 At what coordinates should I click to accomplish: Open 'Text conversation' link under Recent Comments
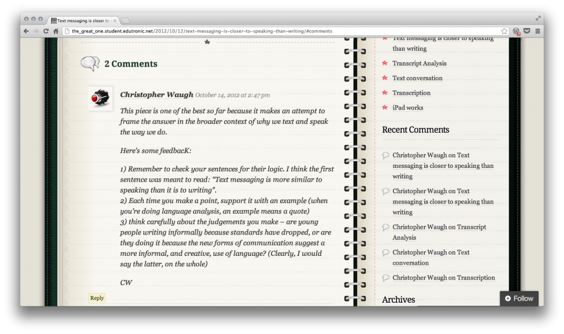(x=431, y=258)
